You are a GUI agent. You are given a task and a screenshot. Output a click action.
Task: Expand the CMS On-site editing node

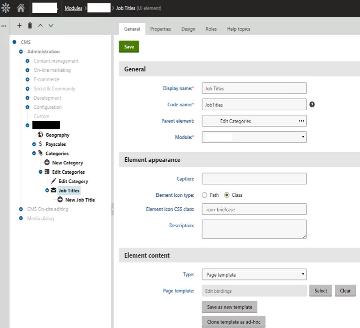(21, 209)
